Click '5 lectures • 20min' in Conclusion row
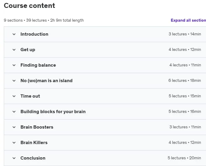206x166 pixels. (x=184, y=158)
